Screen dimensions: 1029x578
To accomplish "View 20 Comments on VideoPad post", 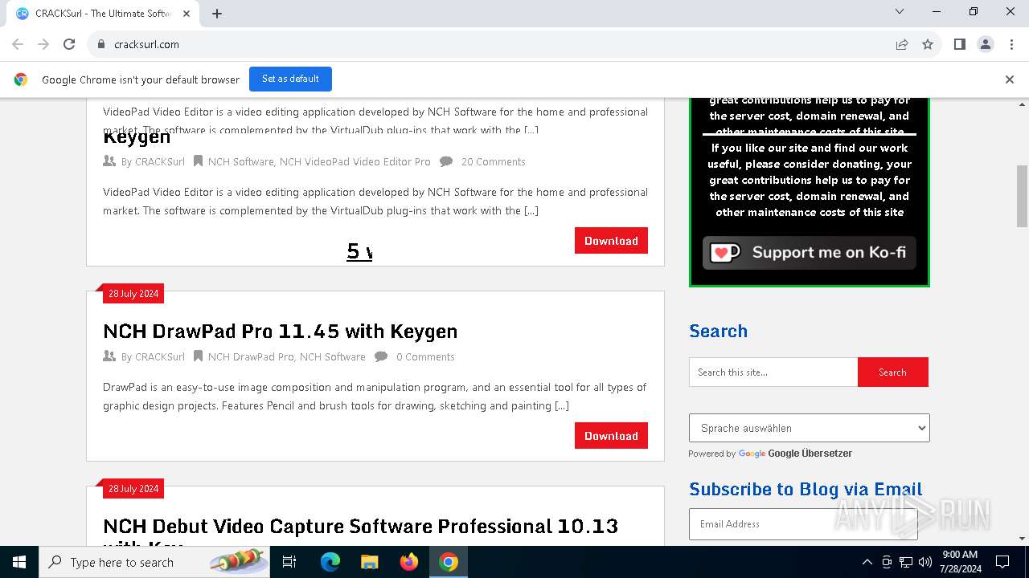I will [x=494, y=161].
